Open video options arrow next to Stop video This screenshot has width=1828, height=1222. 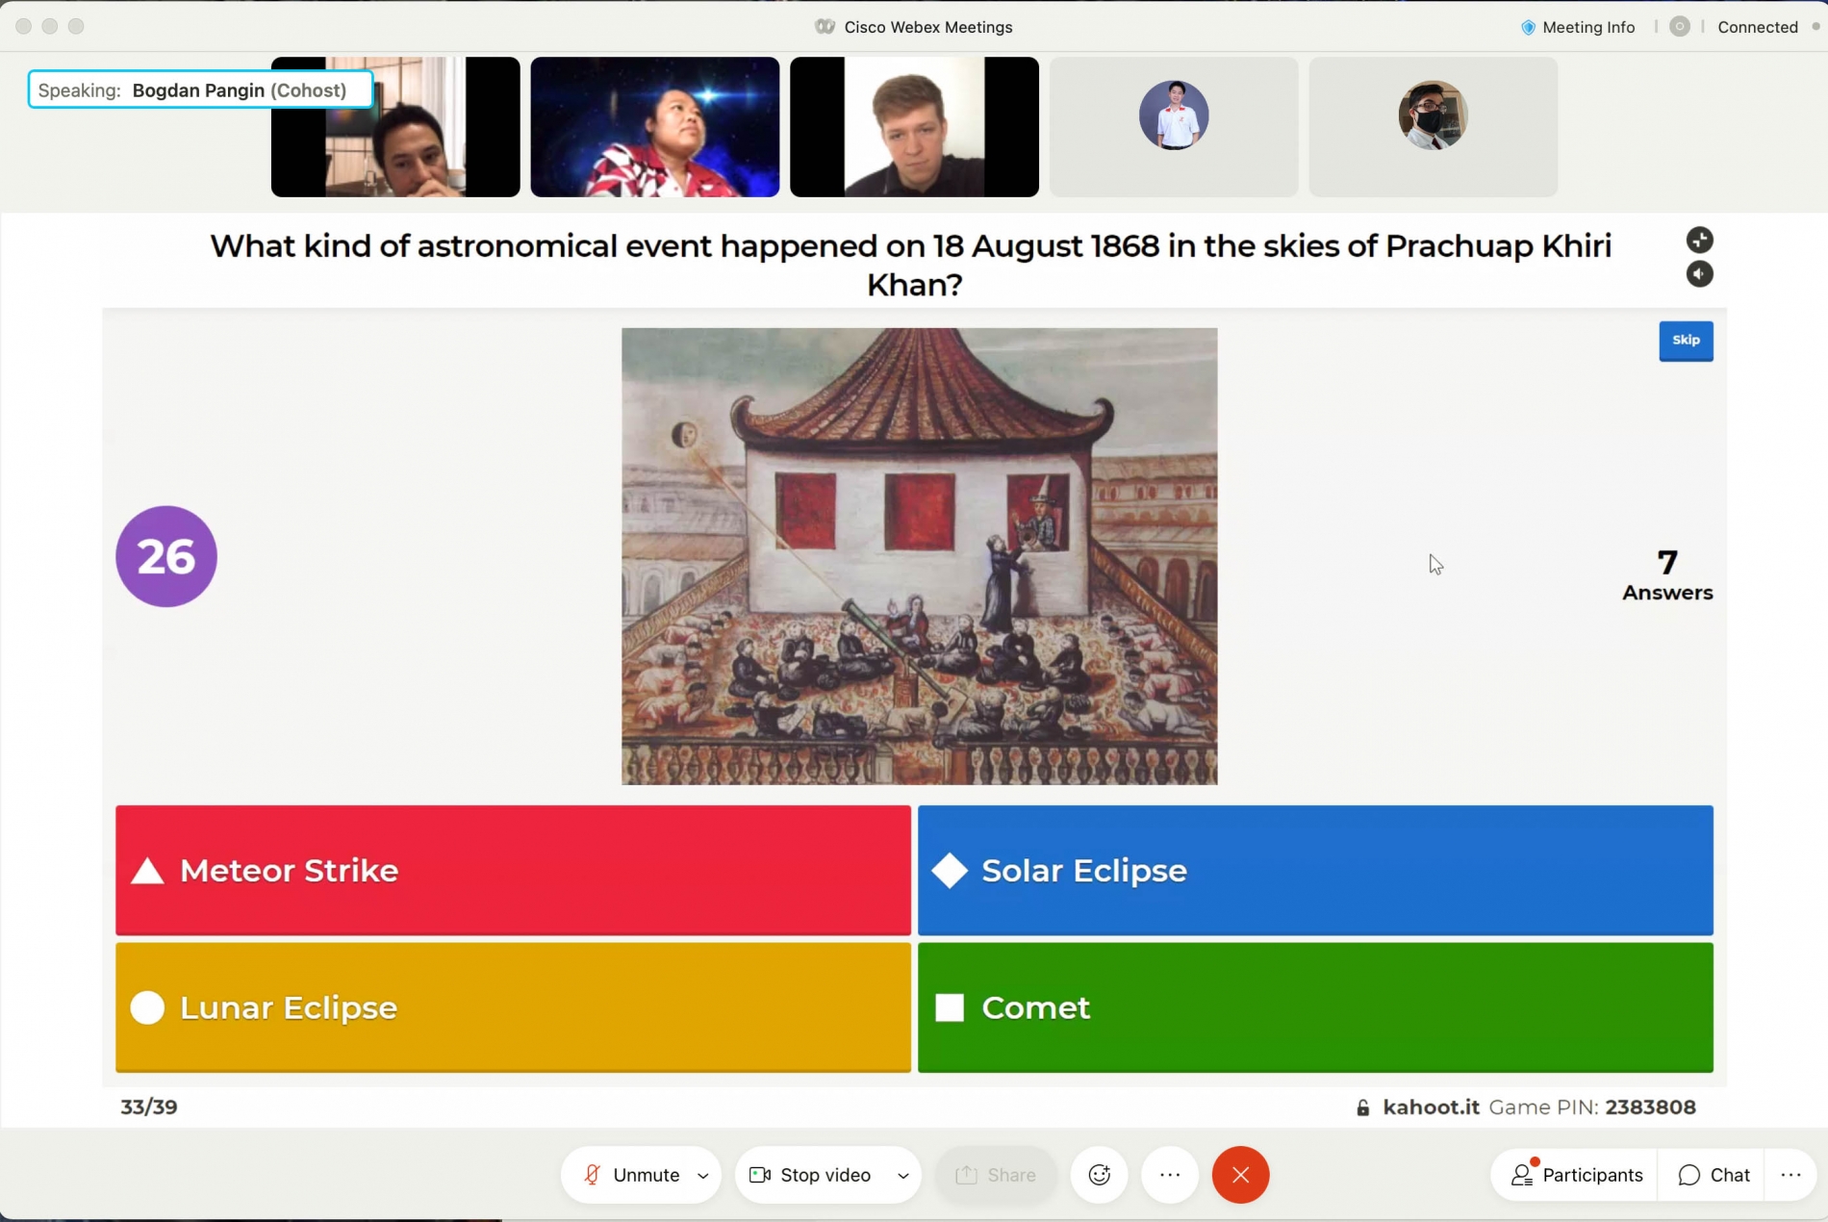(903, 1175)
